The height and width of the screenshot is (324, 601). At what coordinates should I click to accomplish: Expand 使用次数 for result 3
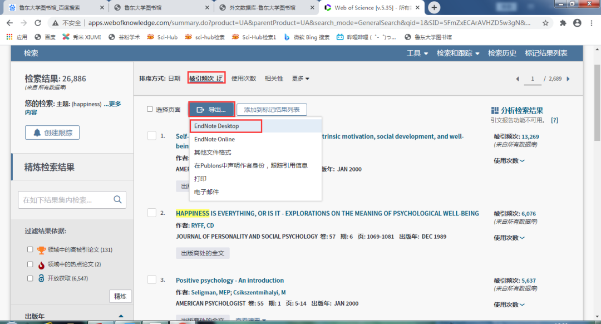click(x=509, y=305)
